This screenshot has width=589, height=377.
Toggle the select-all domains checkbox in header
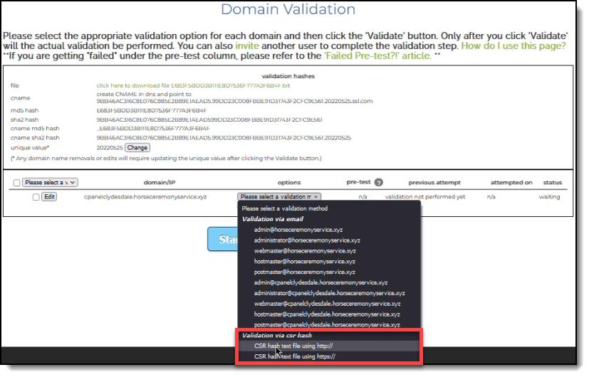coord(17,183)
